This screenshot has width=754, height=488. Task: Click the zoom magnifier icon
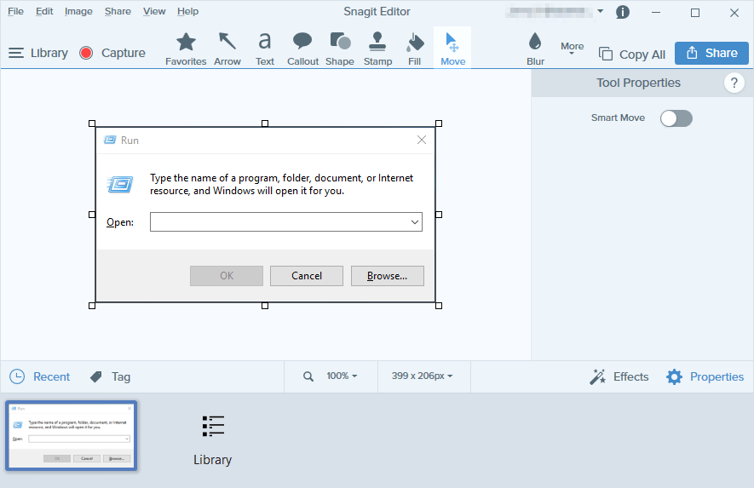point(308,376)
